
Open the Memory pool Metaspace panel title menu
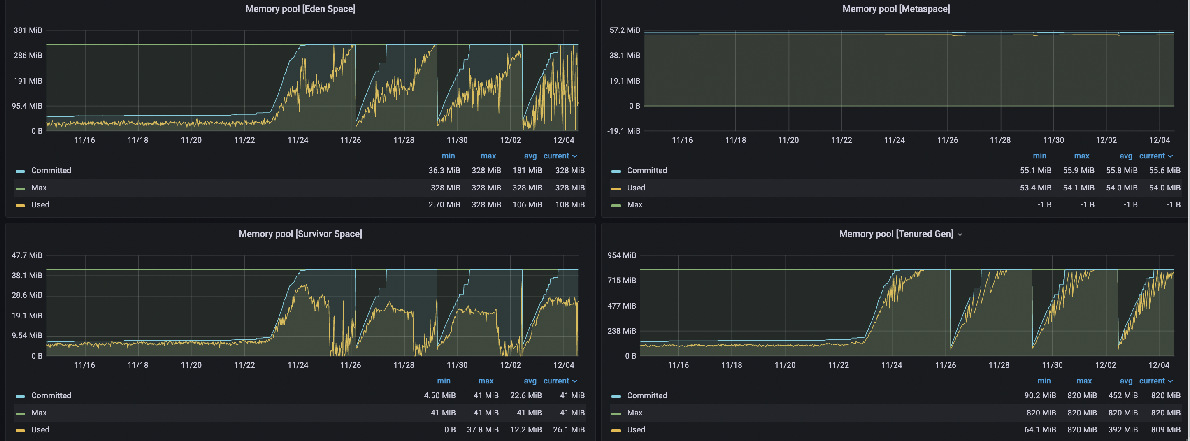click(896, 9)
